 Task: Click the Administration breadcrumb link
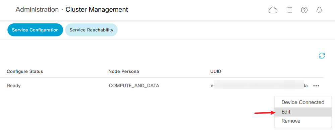(x=37, y=10)
